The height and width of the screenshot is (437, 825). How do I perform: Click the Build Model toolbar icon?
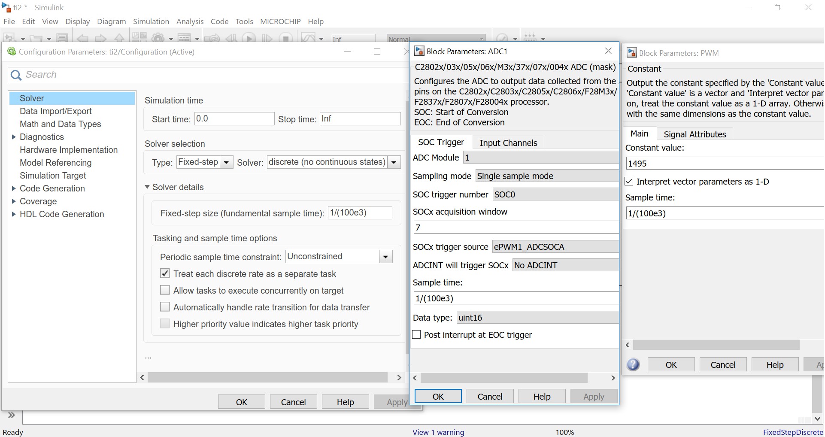[x=530, y=38]
